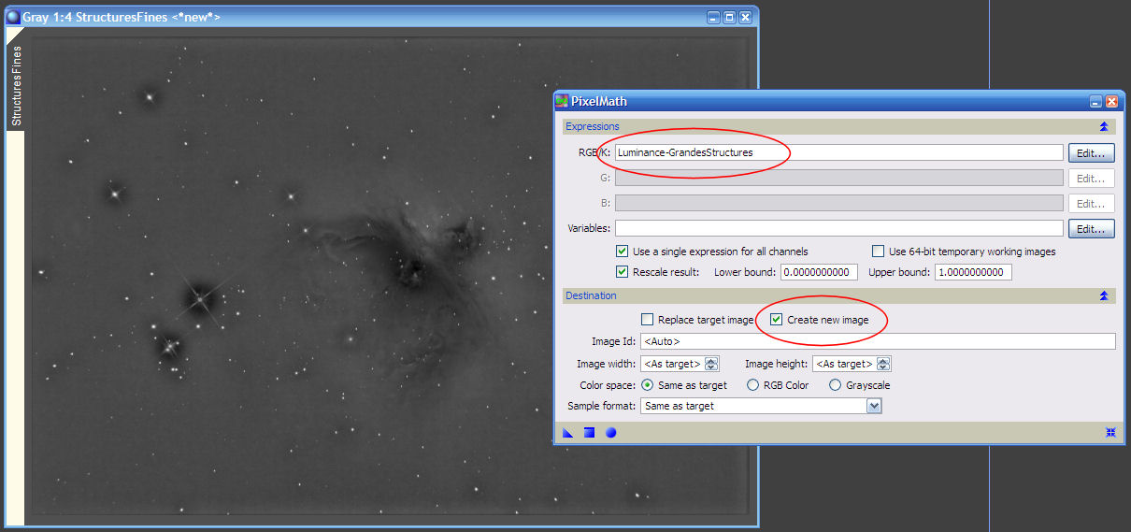Screen dimensions: 1131x532
Task: Click the StructuresFines image window title icon
Action: pos(13,17)
